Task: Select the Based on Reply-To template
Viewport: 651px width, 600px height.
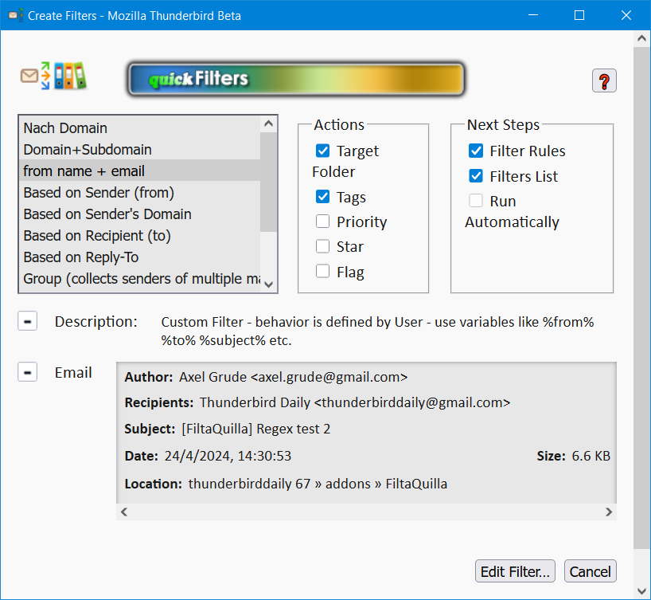Action: point(139,257)
